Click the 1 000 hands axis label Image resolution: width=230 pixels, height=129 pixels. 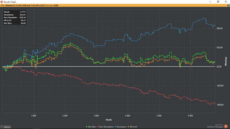click(x=34, y=116)
